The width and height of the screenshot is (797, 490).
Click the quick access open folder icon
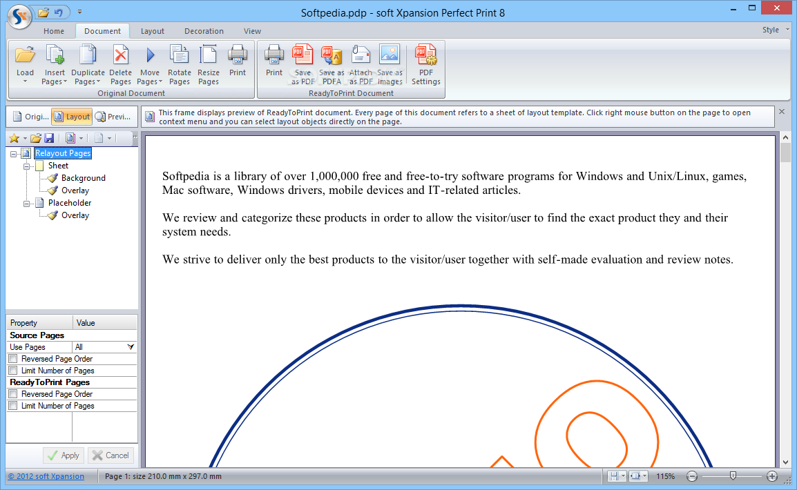44,12
